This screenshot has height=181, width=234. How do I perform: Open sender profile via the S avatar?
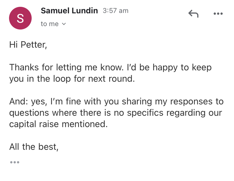20,18
